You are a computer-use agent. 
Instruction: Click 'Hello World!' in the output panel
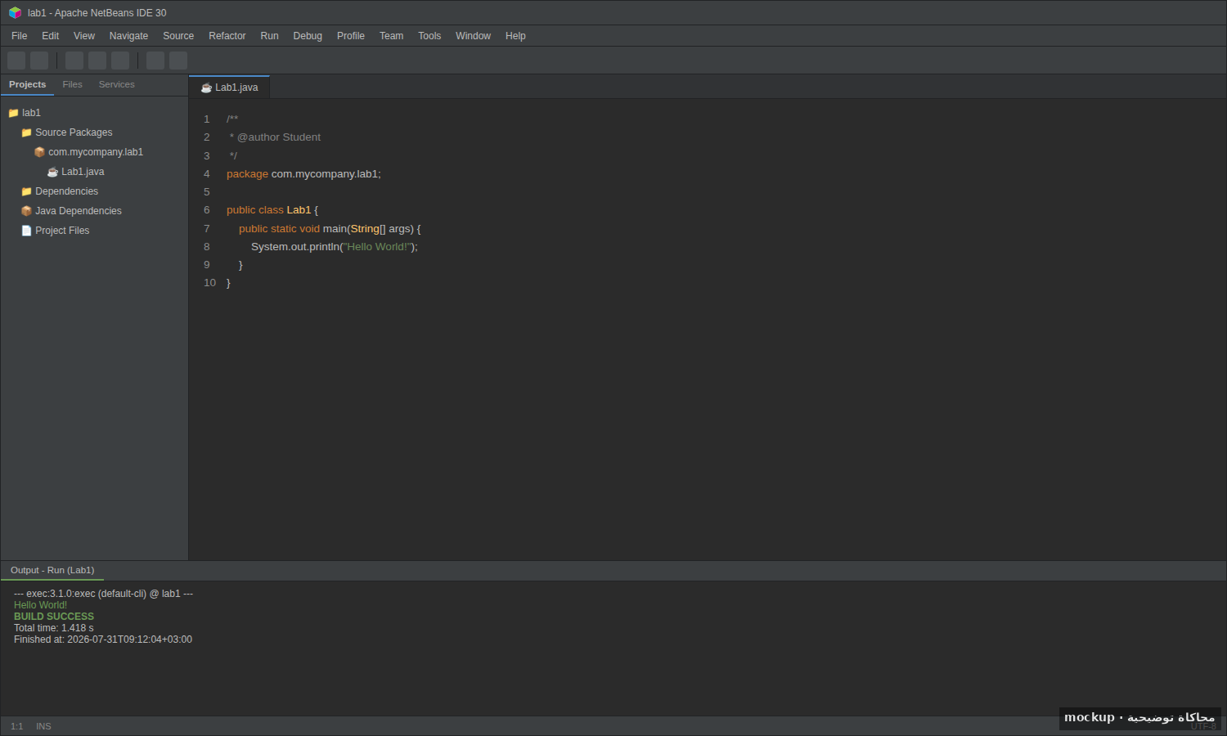point(40,605)
